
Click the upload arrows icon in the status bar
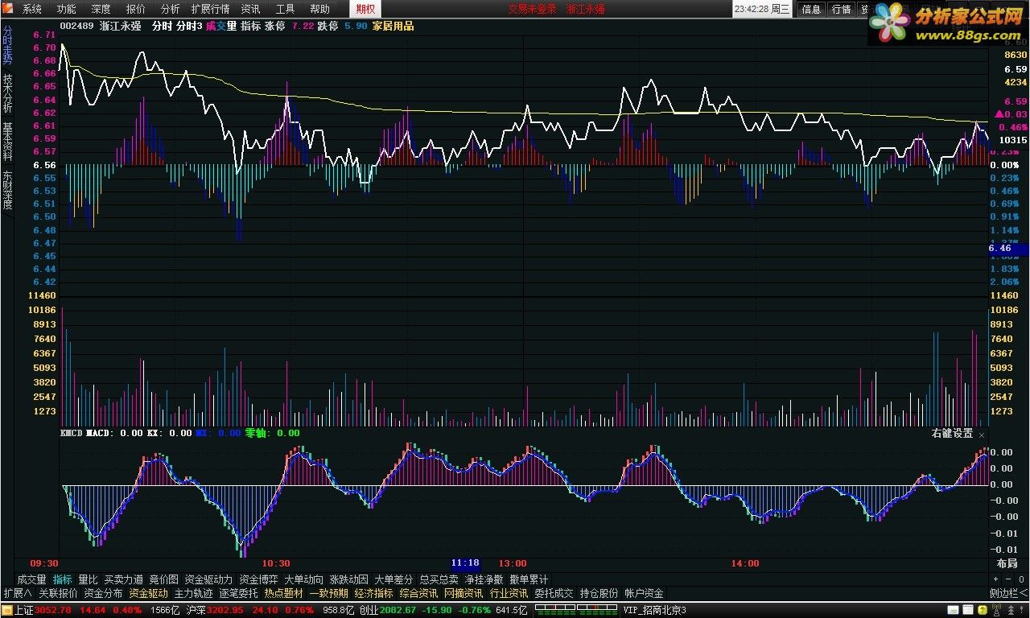(x=1011, y=610)
